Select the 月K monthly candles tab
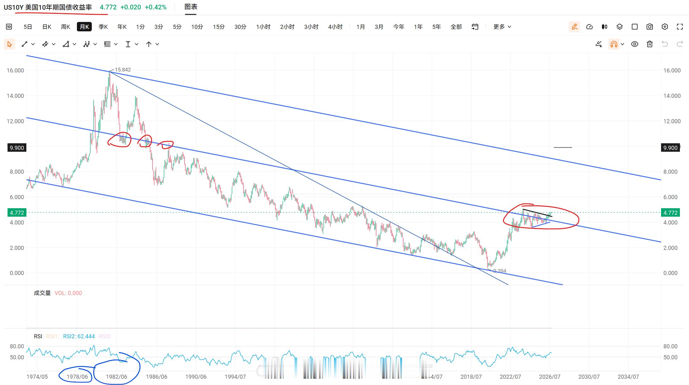 click(x=84, y=27)
